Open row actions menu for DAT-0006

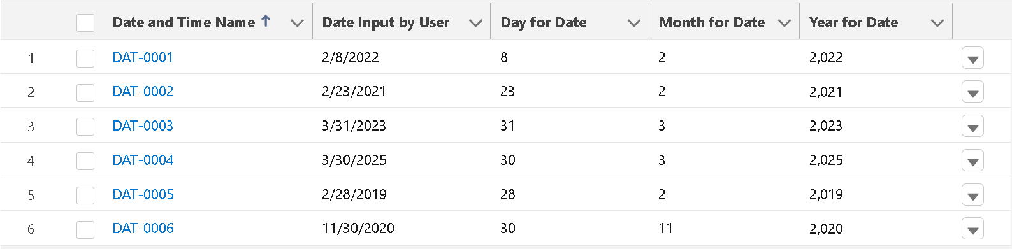[972, 229]
